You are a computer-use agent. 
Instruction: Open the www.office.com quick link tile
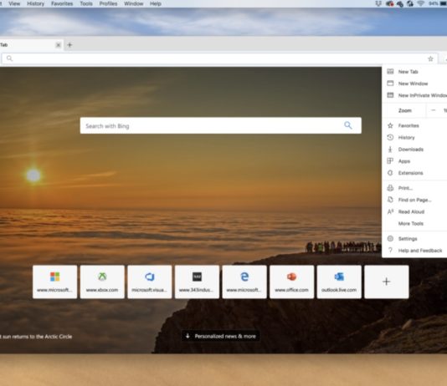pyautogui.click(x=291, y=282)
